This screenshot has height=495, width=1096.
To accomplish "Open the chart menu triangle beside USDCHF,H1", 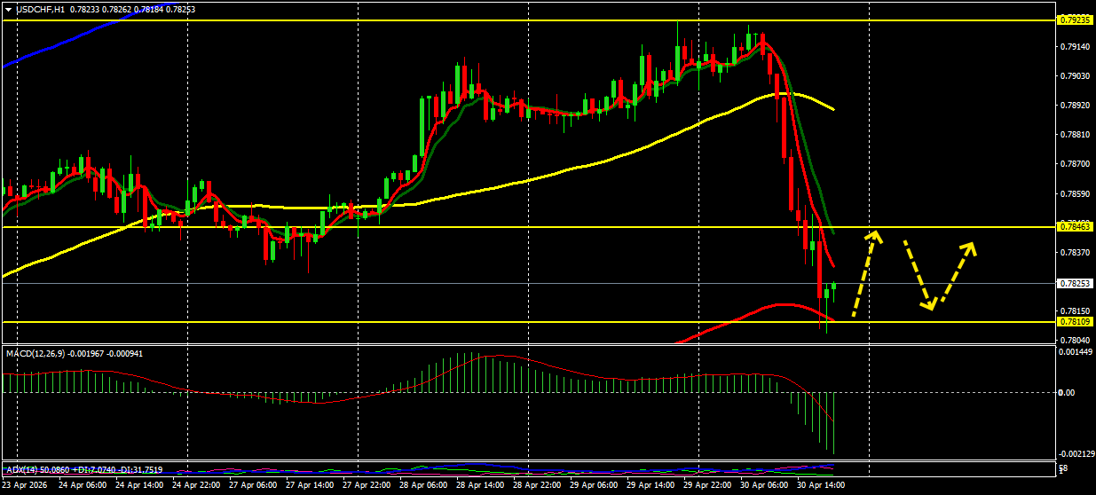I will (x=8, y=9).
